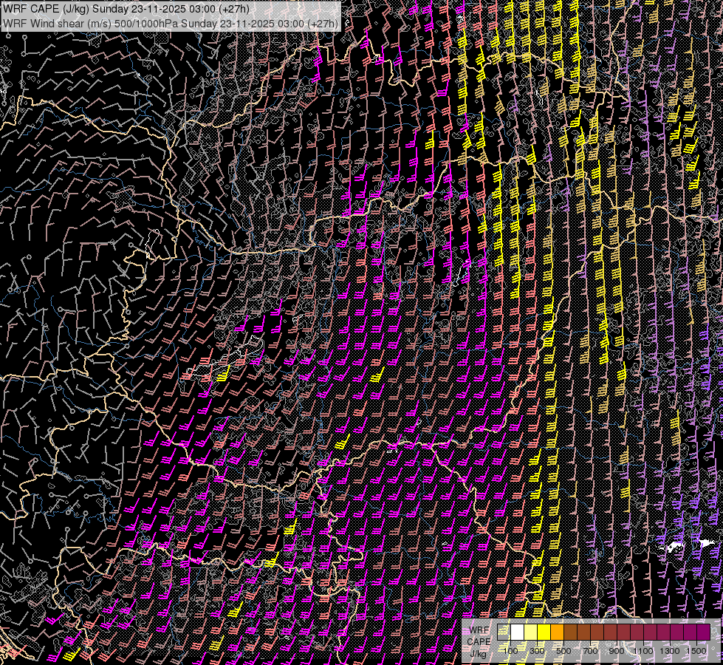Select the pale yellow CAPE legend swatch
Screen dimensions: 723x665
tap(531, 632)
